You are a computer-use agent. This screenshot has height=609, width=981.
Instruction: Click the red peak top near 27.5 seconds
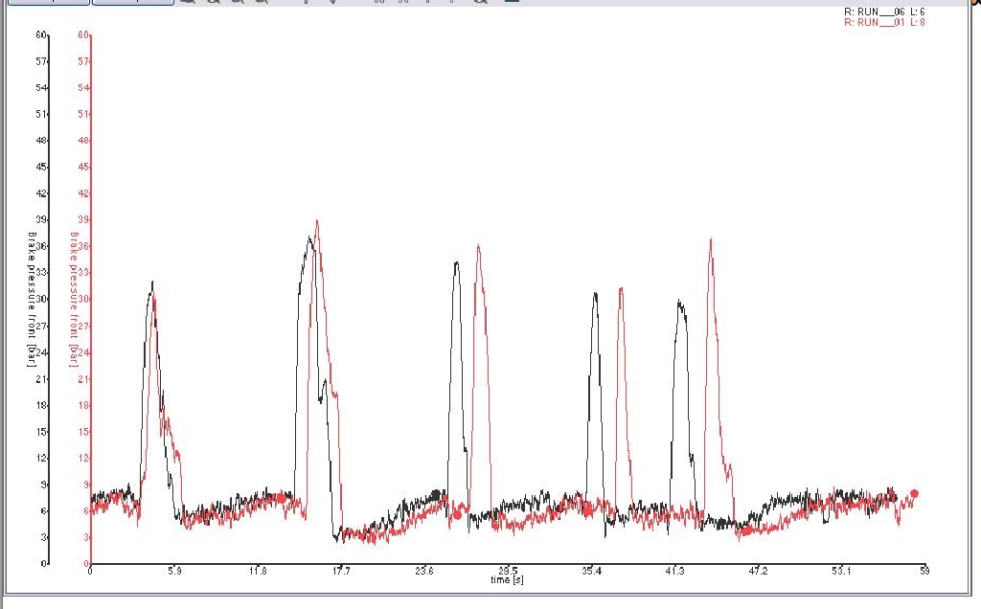[478, 246]
